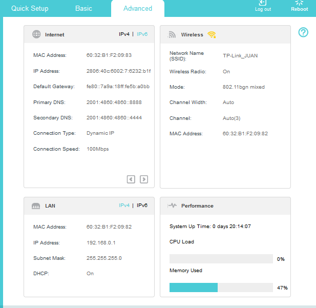Click the LAN port icon

pos(36,206)
